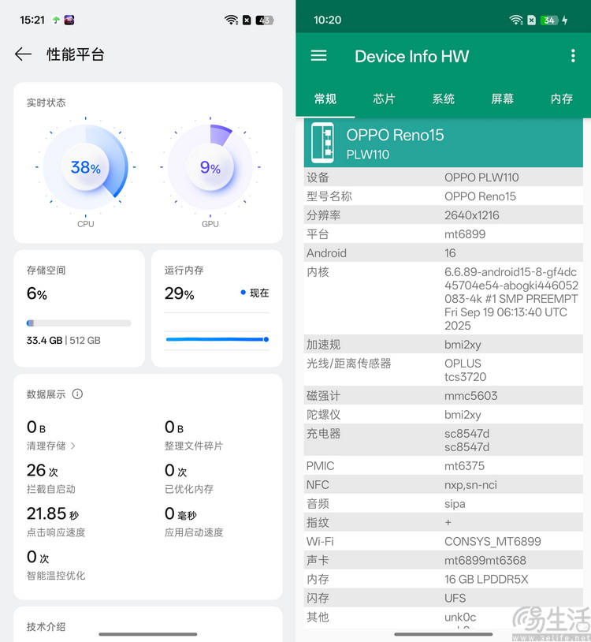Tap the CPU 38% gauge

85,167
